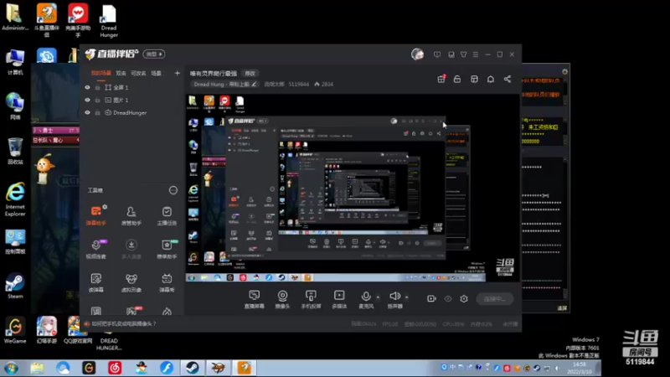Click the user avatar in title bar

click(x=417, y=54)
